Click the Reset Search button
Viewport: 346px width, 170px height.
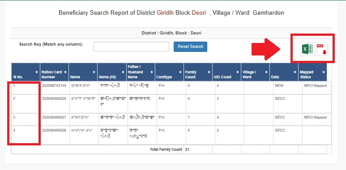190,47
